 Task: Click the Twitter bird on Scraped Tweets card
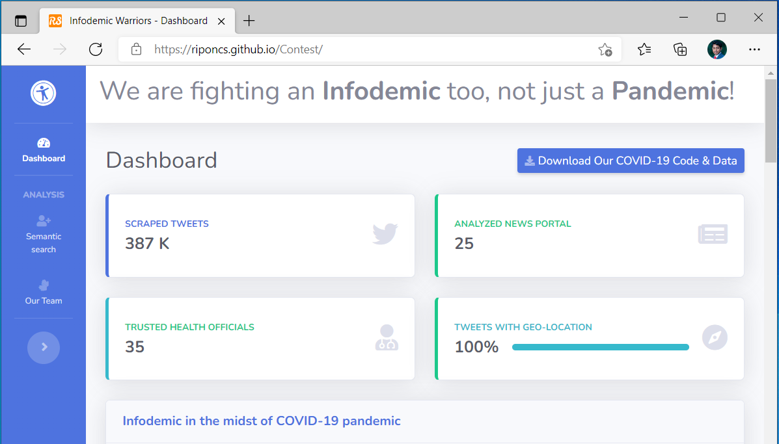pyautogui.click(x=385, y=233)
